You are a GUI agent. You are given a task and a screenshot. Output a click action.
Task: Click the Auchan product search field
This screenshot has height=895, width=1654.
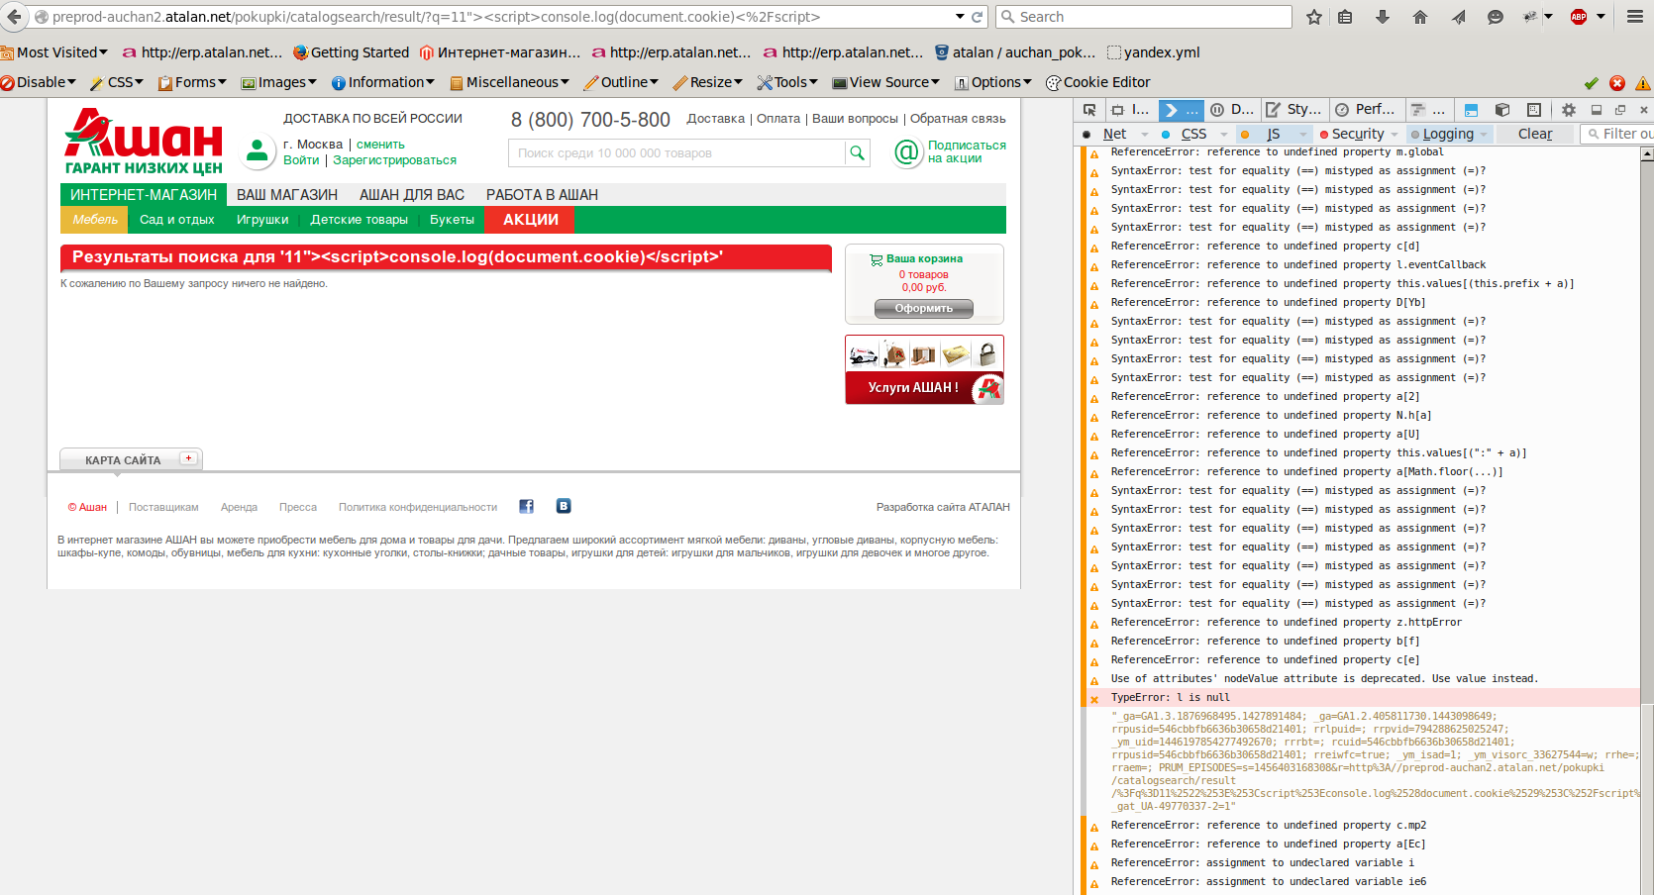coord(677,152)
